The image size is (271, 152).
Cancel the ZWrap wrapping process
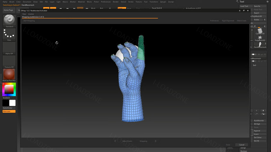(241, 145)
